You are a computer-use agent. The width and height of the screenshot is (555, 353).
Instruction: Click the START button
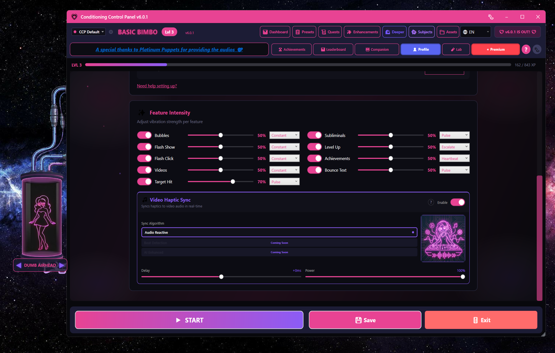pos(189,320)
